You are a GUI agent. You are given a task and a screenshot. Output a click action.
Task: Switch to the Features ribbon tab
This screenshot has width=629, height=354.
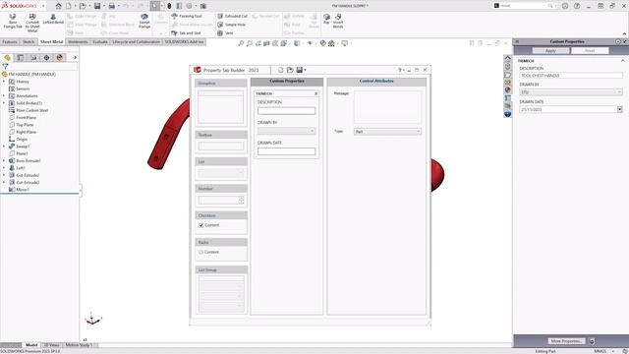point(10,41)
